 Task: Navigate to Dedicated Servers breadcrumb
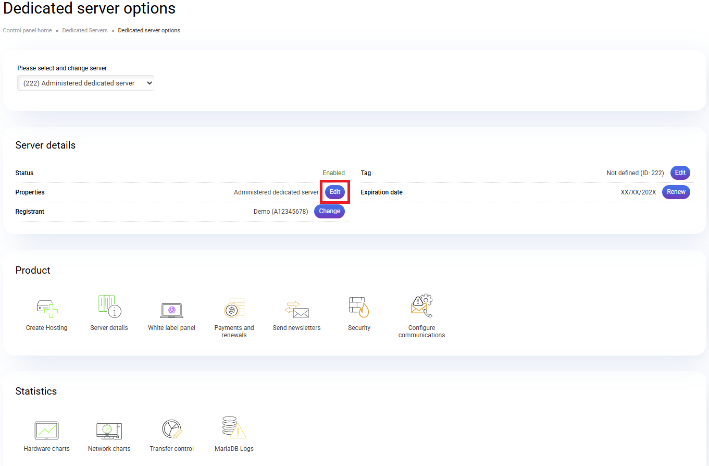pyautogui.click(x=85, y=30)
